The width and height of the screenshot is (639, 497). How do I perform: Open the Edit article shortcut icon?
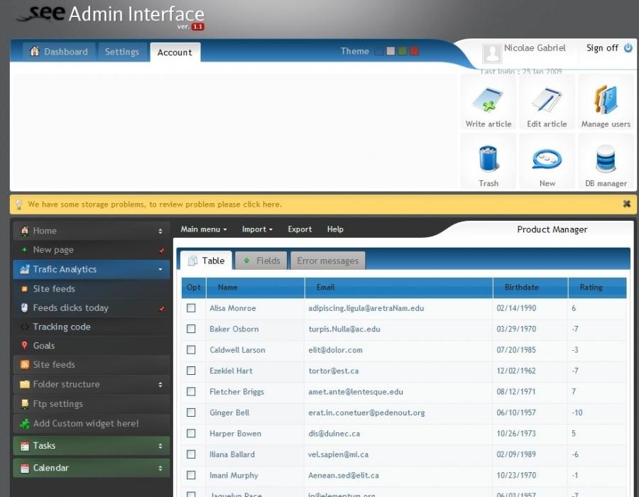547,99
